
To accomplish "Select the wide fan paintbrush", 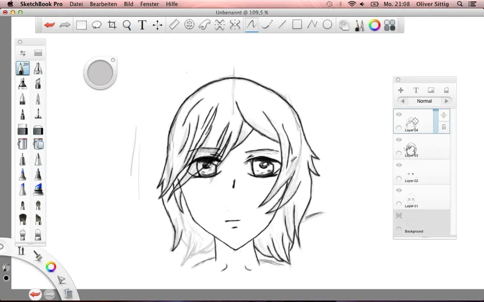I will click(22, 219).
